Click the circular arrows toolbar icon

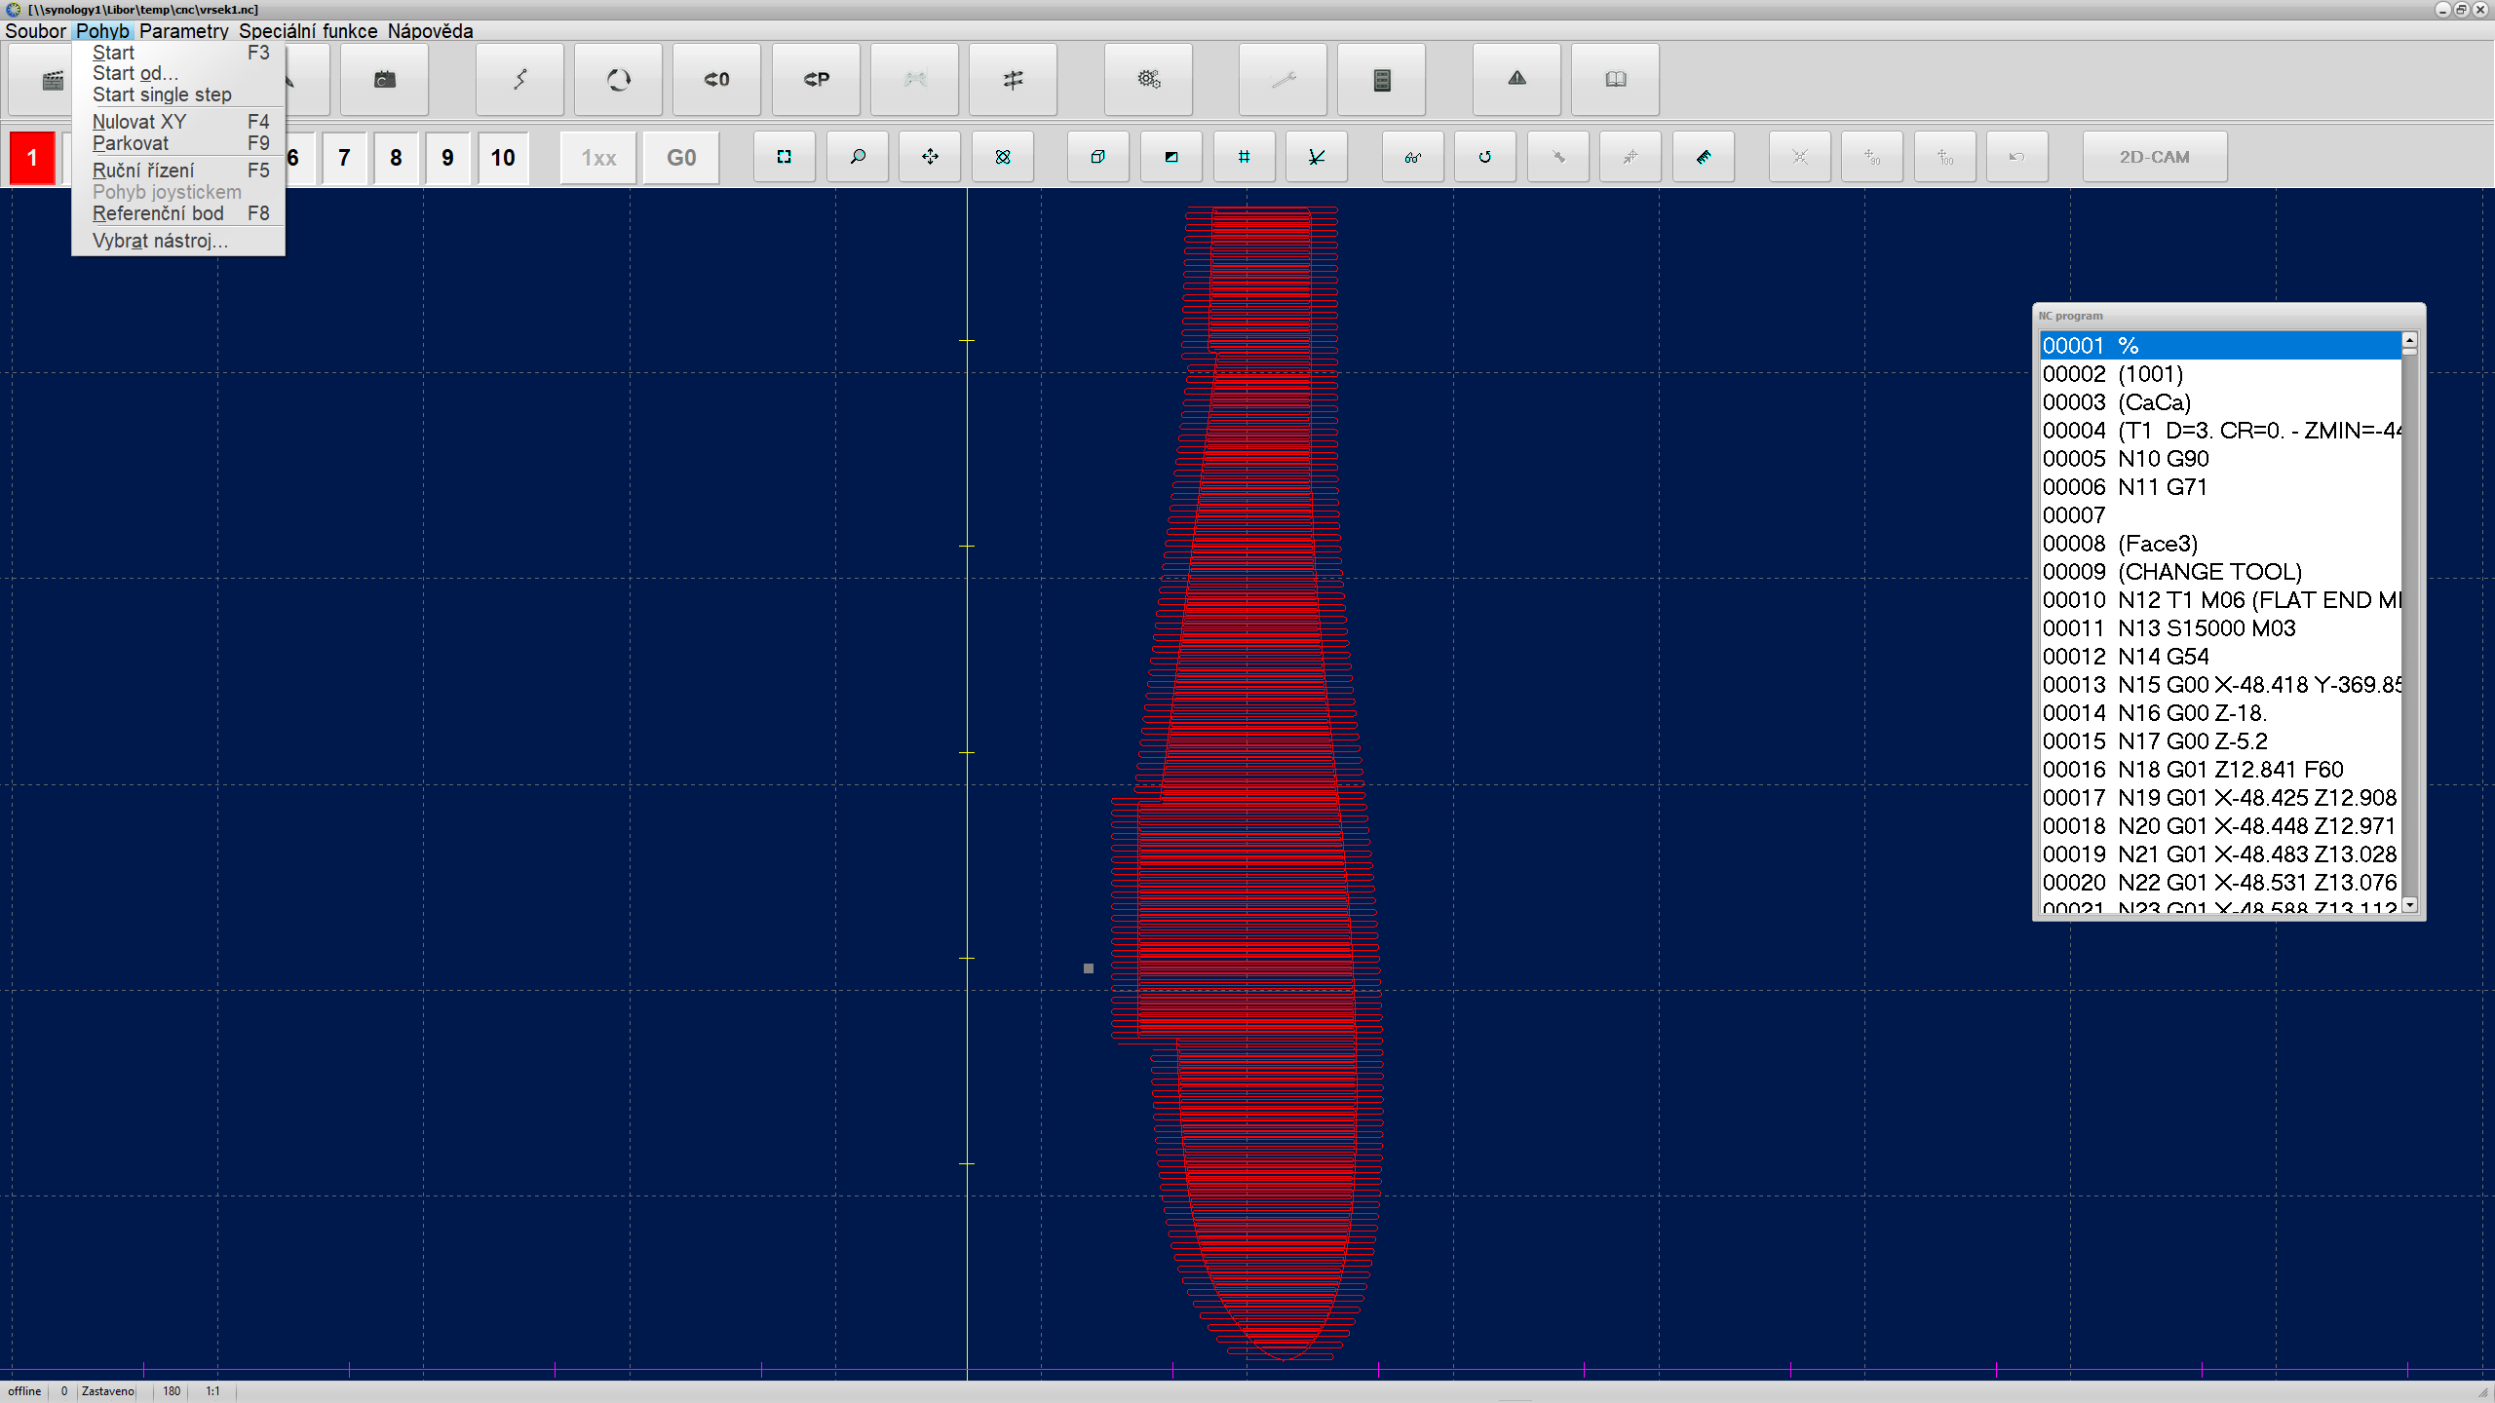[x=618, y=80]
